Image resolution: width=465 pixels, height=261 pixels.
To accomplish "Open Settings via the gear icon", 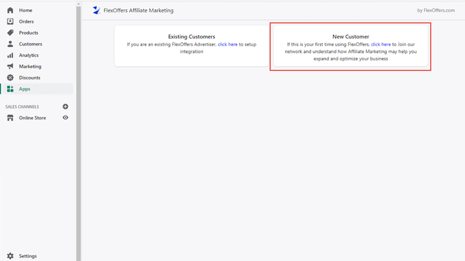I will [10, 256].
